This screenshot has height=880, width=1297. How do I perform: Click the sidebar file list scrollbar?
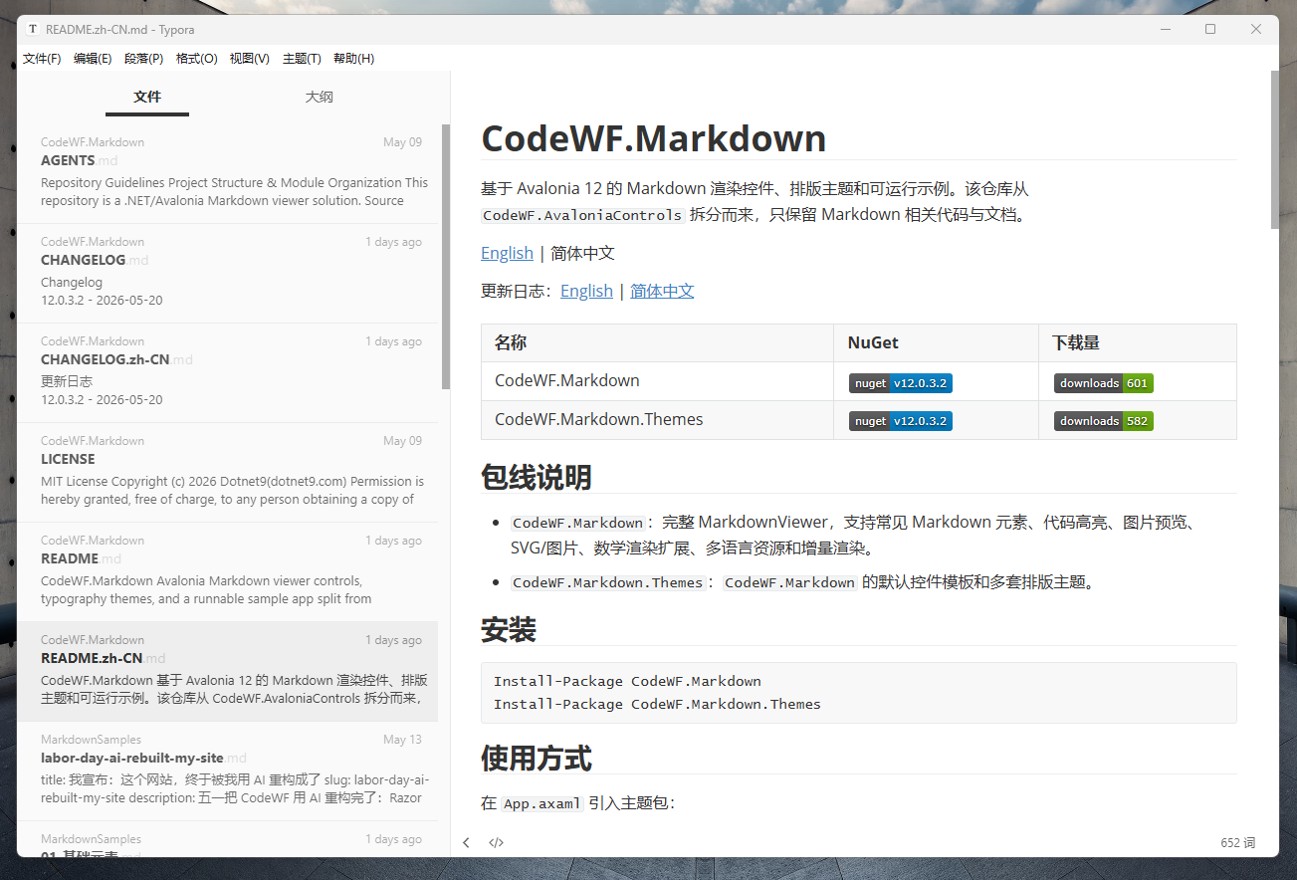point(446,257)
